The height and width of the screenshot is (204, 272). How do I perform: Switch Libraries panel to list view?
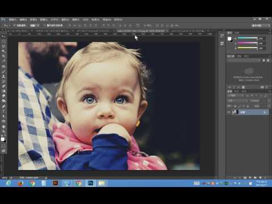click(x=268, y=61)
